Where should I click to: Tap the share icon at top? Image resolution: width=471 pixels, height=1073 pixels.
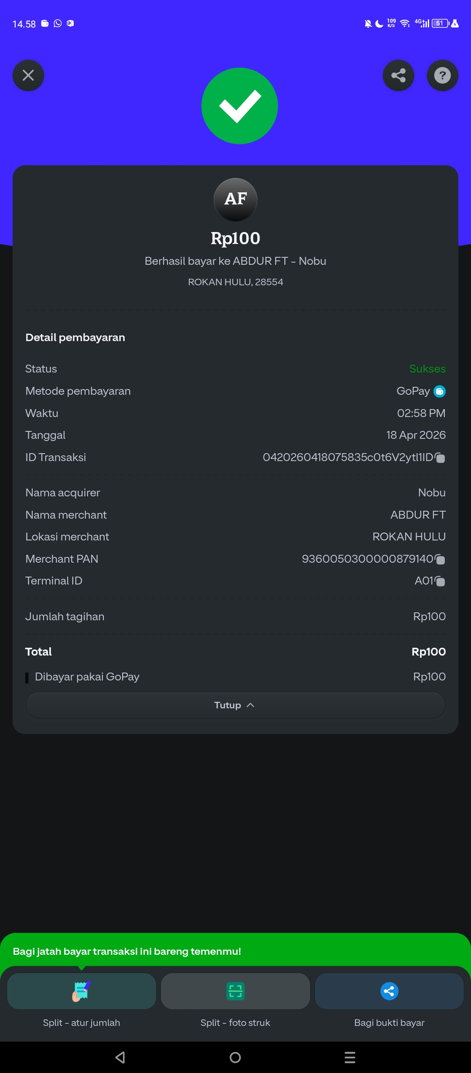click(x=398, y=75)
